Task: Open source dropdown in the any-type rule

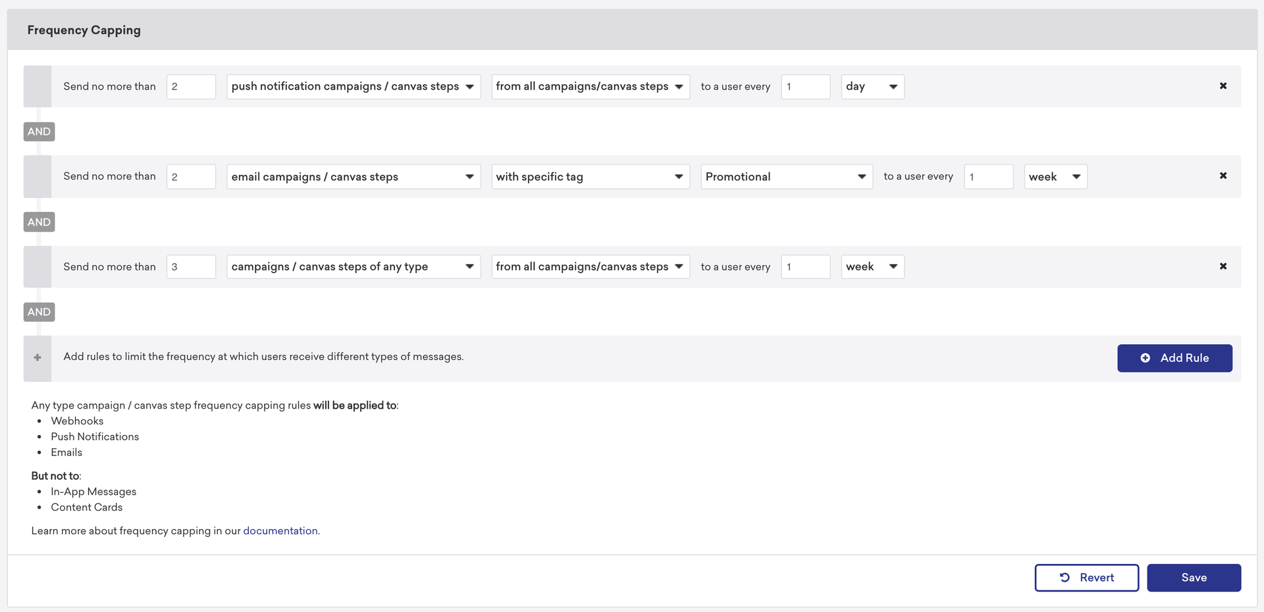Action: [590, 267]
